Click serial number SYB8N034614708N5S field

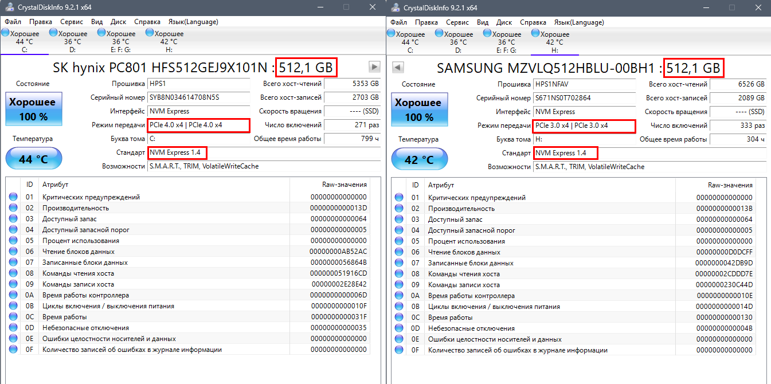click(199, 97)
